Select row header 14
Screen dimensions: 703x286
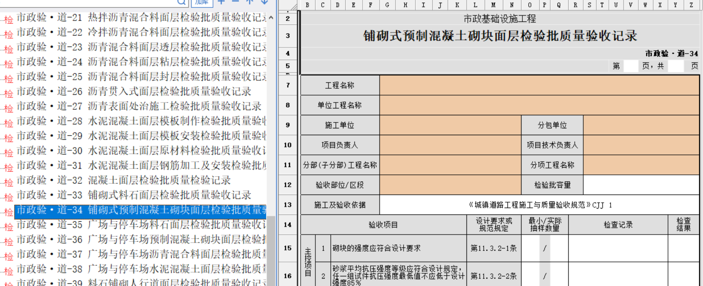[287, 225]
